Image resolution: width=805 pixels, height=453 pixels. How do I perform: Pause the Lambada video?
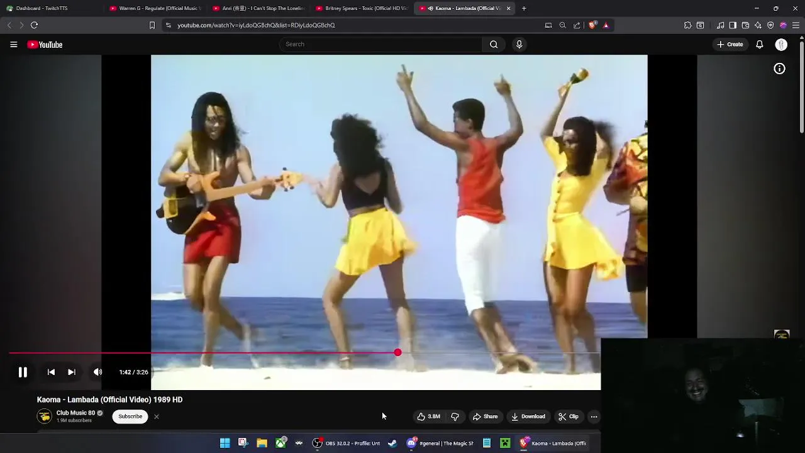[23, 372]
